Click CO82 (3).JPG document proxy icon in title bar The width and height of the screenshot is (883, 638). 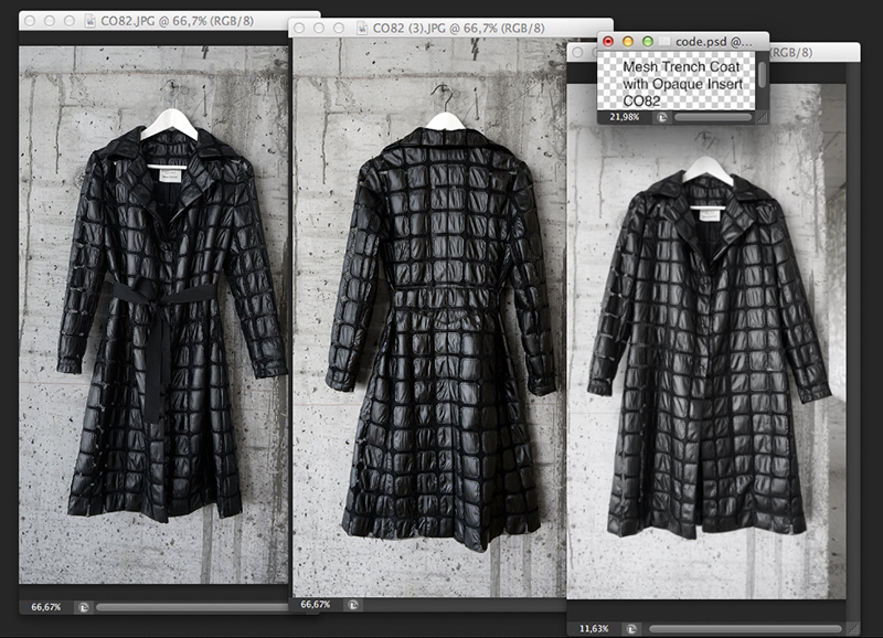click(x=362, y=28)
